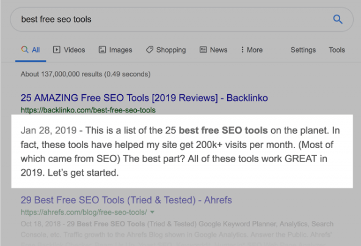Click the News newspaper icon
This screenshot has width=361, height=246.
pyautogui.click(x=203, y=50)
